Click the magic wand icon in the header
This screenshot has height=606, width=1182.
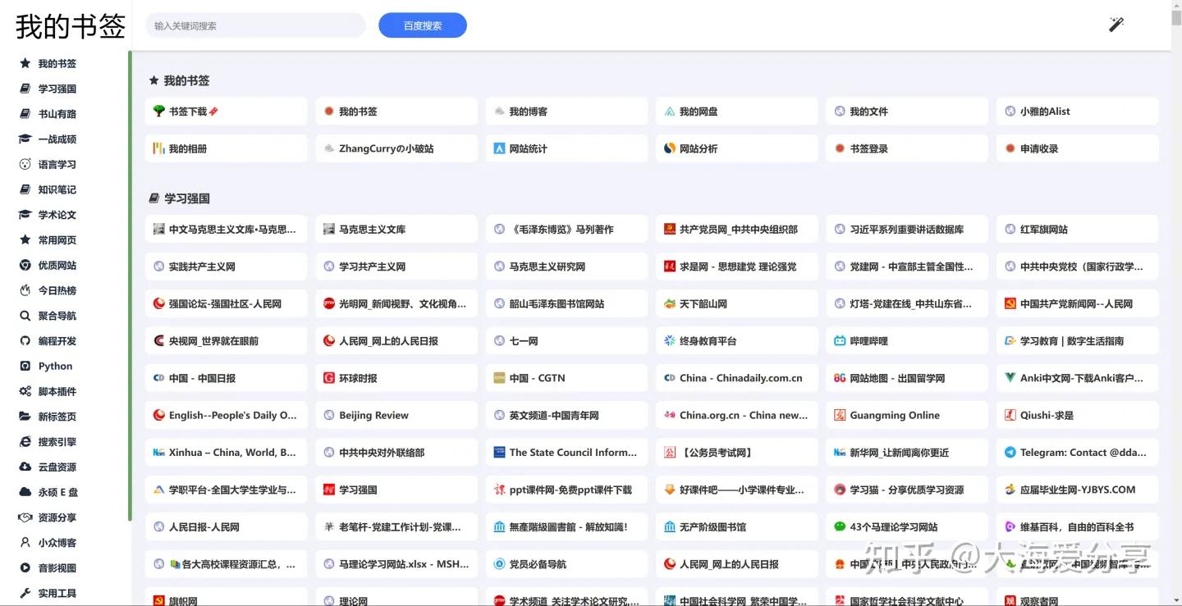click(1116, 25)
